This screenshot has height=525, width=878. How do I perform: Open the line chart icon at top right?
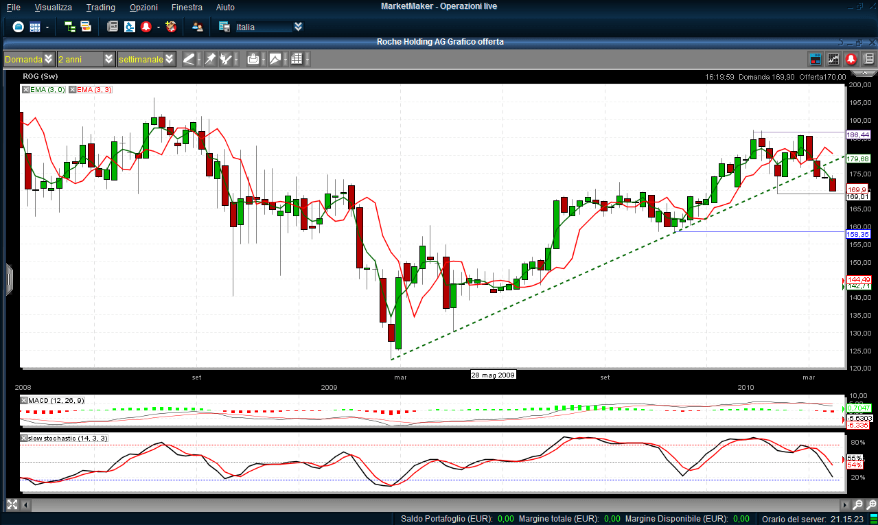833,59
